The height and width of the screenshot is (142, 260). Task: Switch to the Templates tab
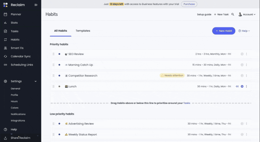coord(83,31)
